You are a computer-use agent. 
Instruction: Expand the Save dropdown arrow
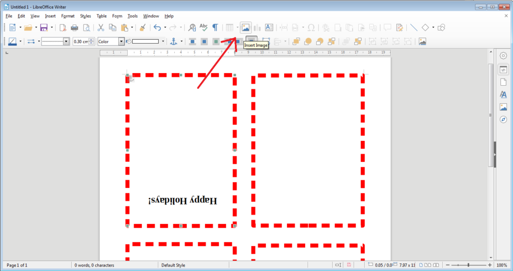[x=52, y=28]
